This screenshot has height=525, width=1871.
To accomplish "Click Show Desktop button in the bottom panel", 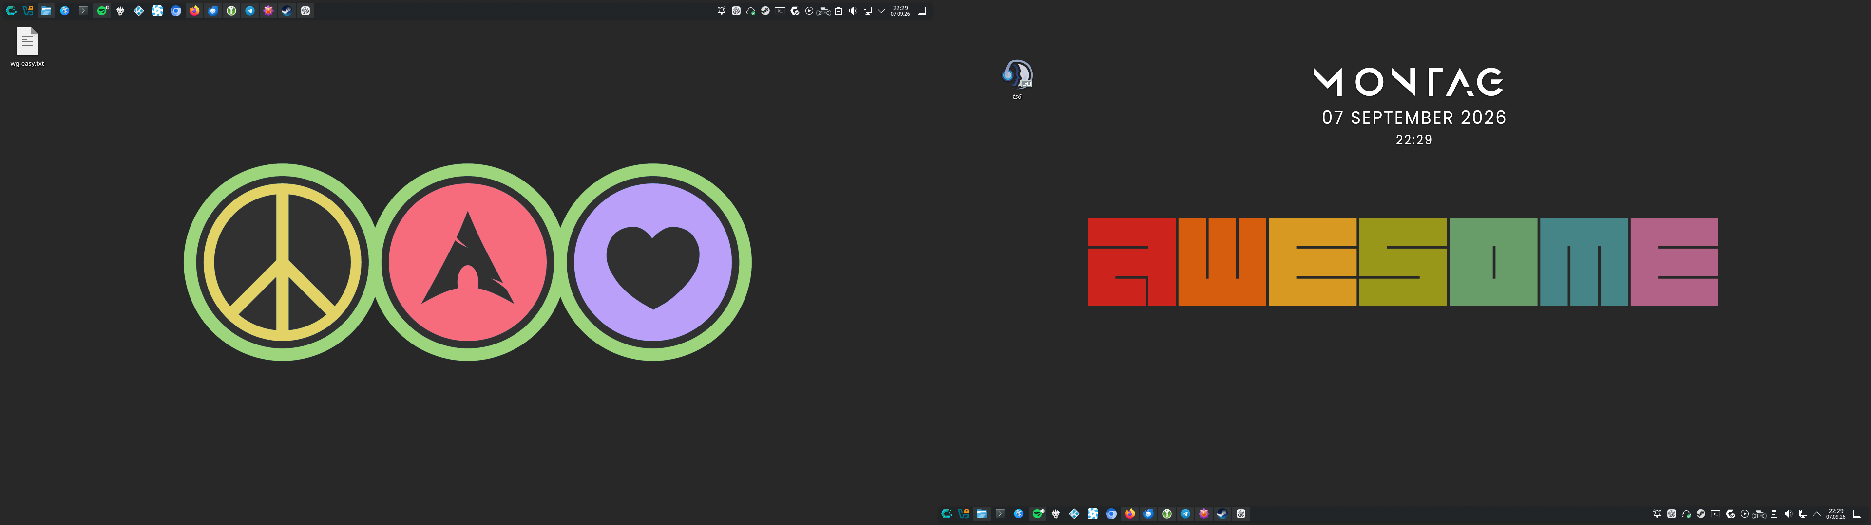I will (1857, 514).
